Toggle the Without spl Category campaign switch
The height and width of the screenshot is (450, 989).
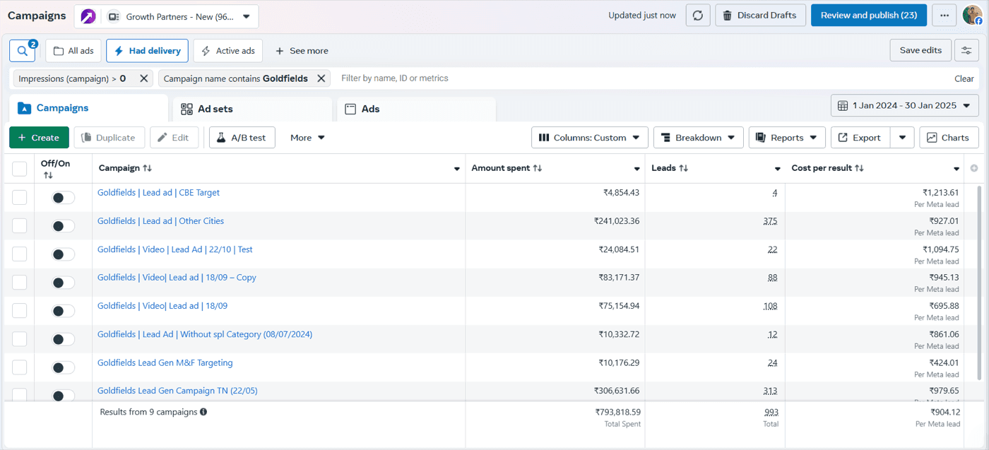click(x=63, y=339)
